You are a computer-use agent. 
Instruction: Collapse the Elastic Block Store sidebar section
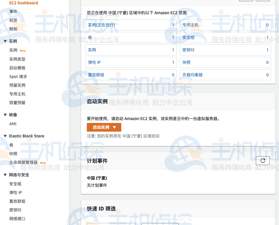[x=5, y=136]
